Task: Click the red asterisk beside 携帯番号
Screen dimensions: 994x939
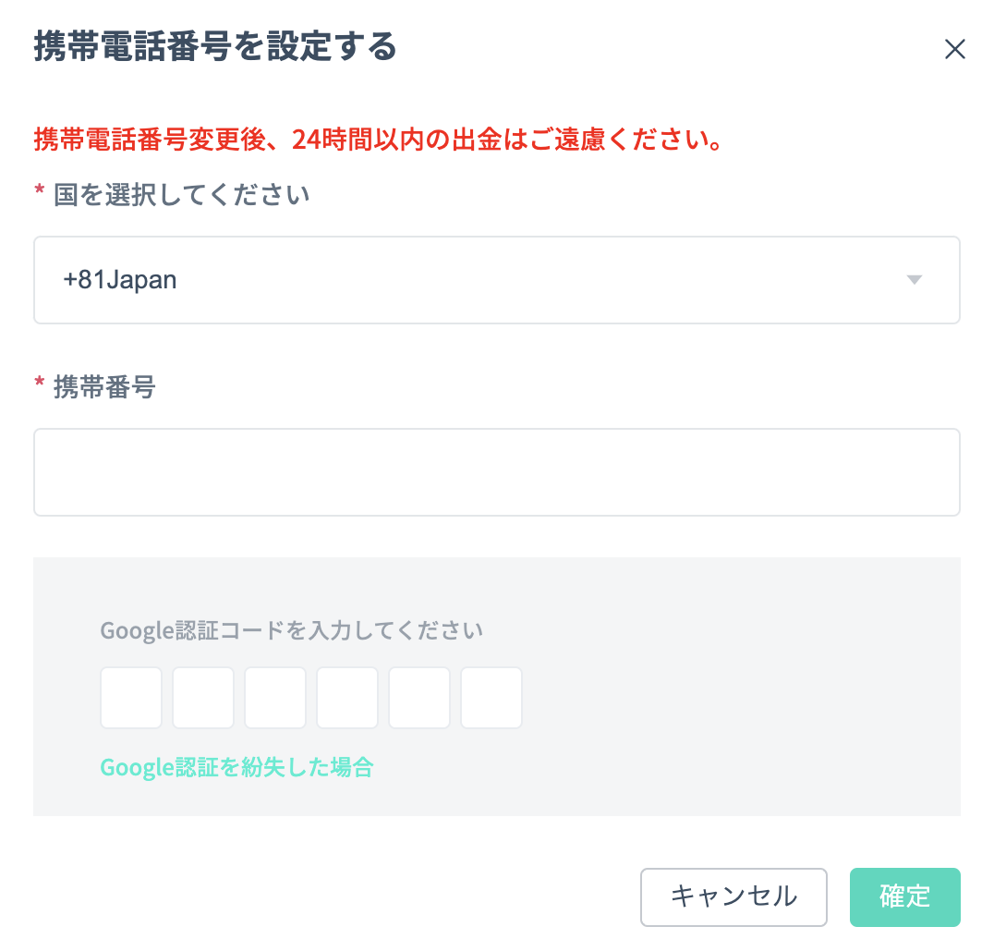Action: [40, 383]
